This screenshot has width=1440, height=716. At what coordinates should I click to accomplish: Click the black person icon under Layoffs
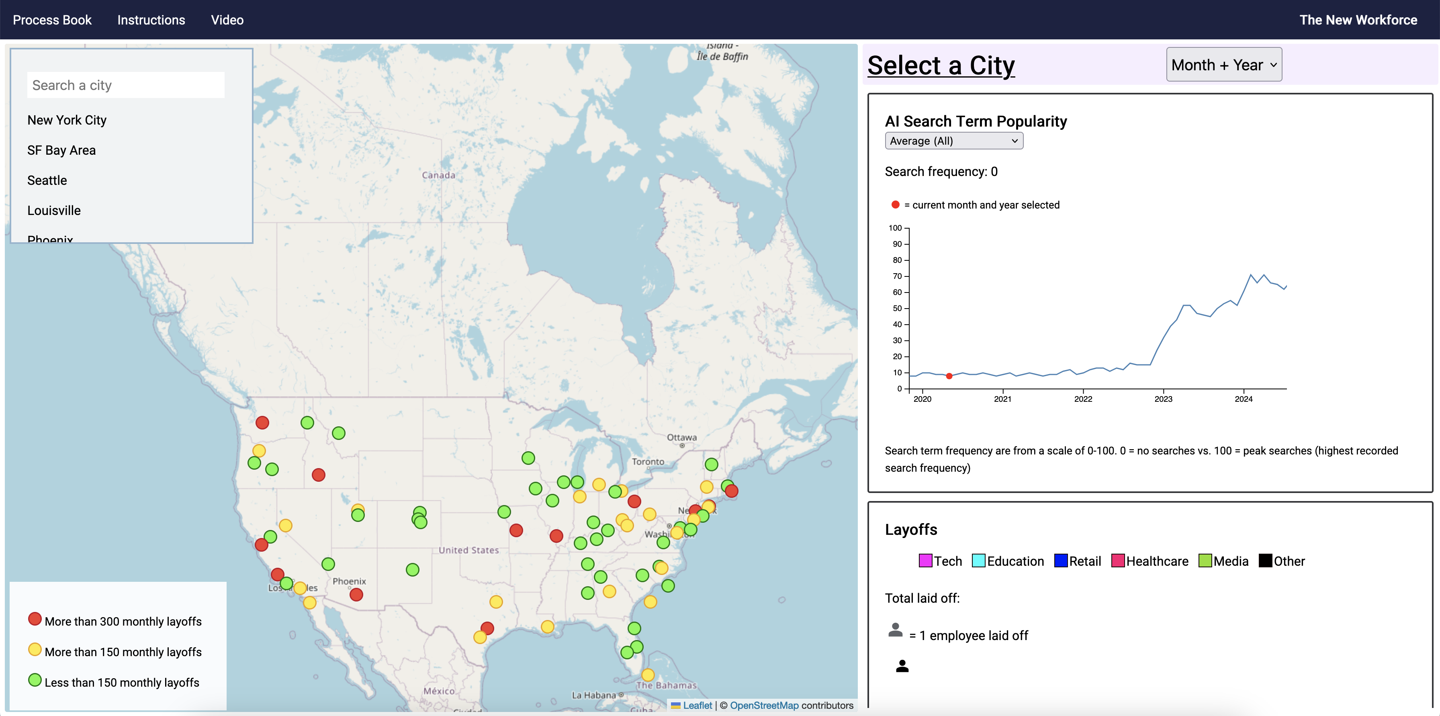(902, 666)
